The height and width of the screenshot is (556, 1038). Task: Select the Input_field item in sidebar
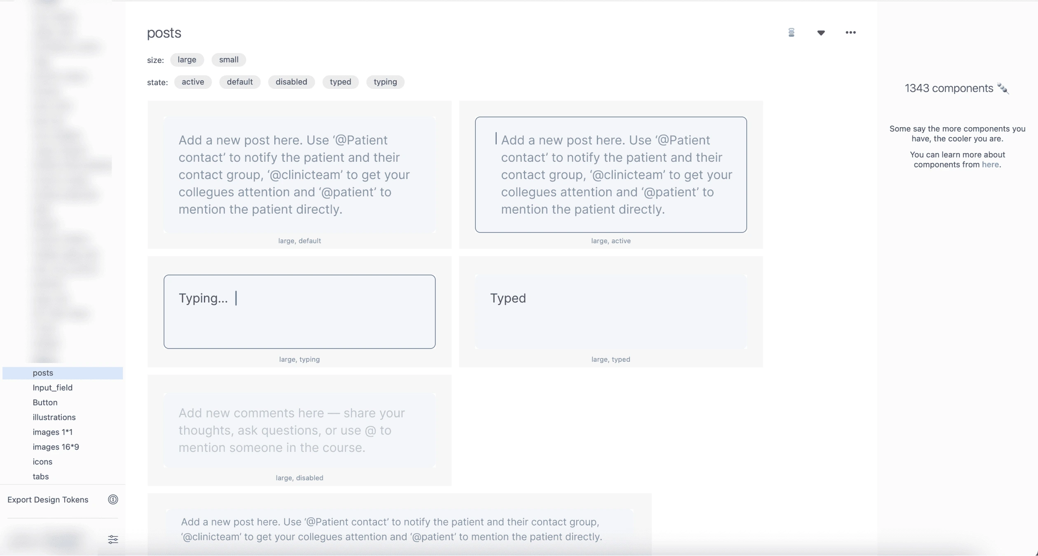pyautogui.click(x=53, y=387)
